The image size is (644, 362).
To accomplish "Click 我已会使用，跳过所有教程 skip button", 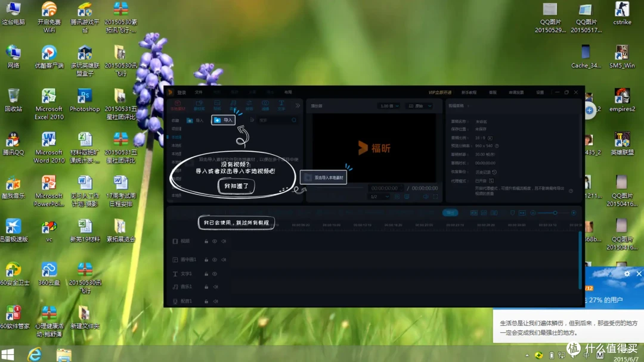I will [x=236, y=223].
